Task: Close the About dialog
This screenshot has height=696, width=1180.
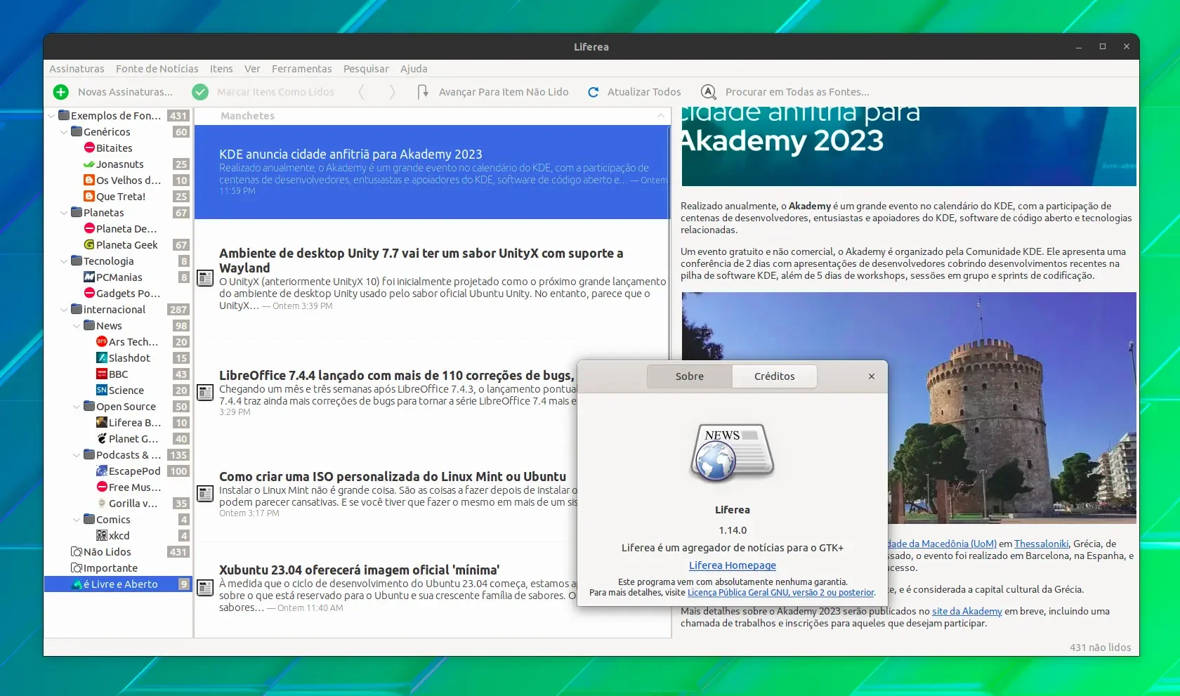Action: pos(872,376)
